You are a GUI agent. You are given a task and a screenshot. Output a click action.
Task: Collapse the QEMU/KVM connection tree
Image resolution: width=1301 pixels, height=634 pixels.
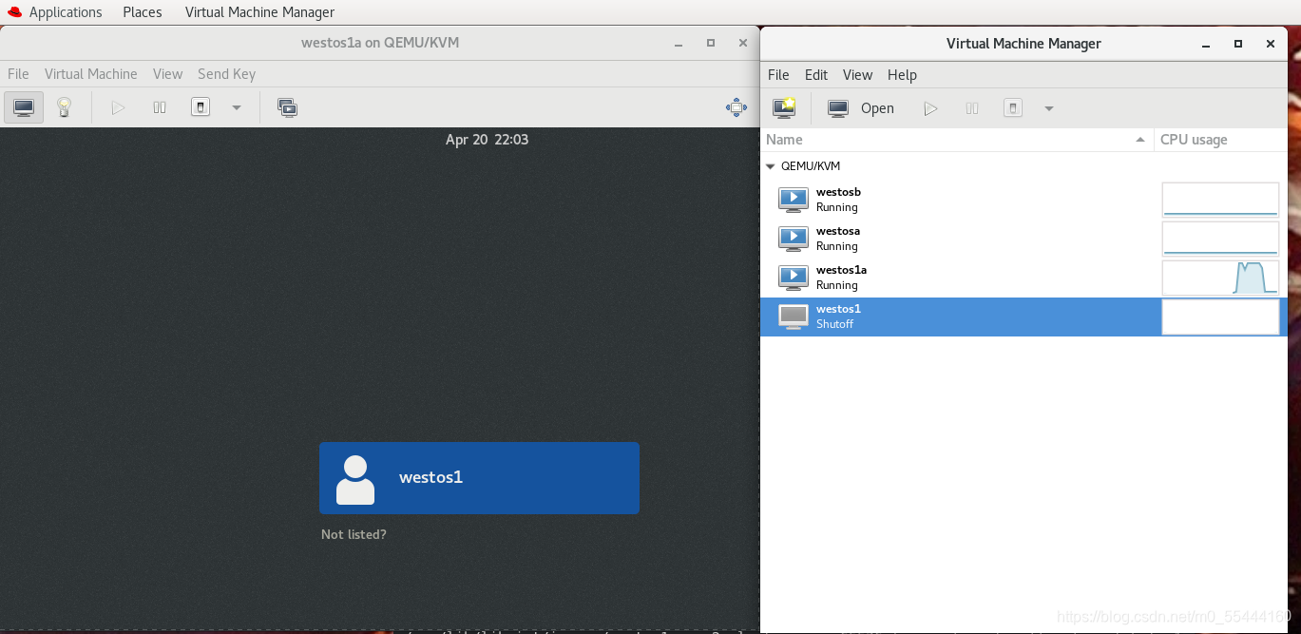tap(770, 165)
